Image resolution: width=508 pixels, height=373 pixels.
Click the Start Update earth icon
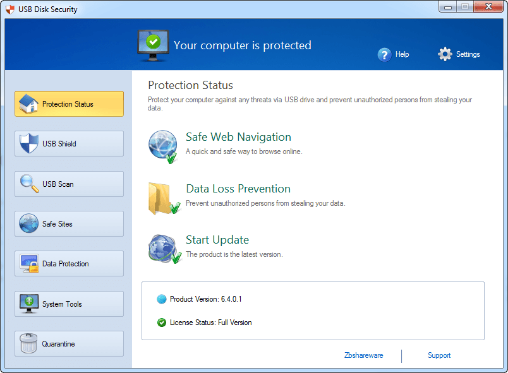(x=164, y=249)
